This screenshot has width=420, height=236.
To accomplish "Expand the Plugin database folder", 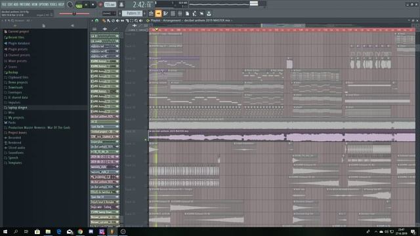I will 16,43.
